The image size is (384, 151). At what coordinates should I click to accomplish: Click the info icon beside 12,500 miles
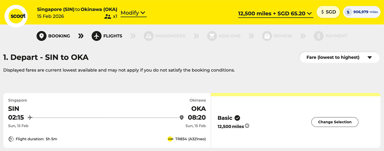click(247, 126)
